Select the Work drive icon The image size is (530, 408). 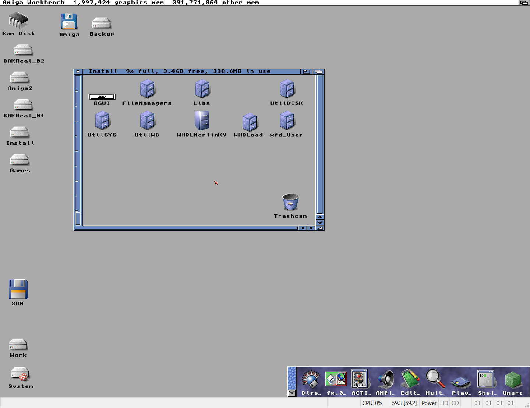pyautogui.click(x=18, y=344)
